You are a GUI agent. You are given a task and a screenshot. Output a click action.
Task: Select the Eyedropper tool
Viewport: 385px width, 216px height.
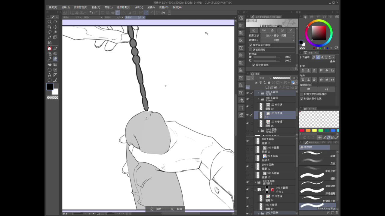[50, 37]
